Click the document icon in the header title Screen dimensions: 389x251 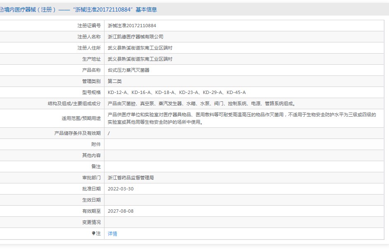tap(1, 9)
